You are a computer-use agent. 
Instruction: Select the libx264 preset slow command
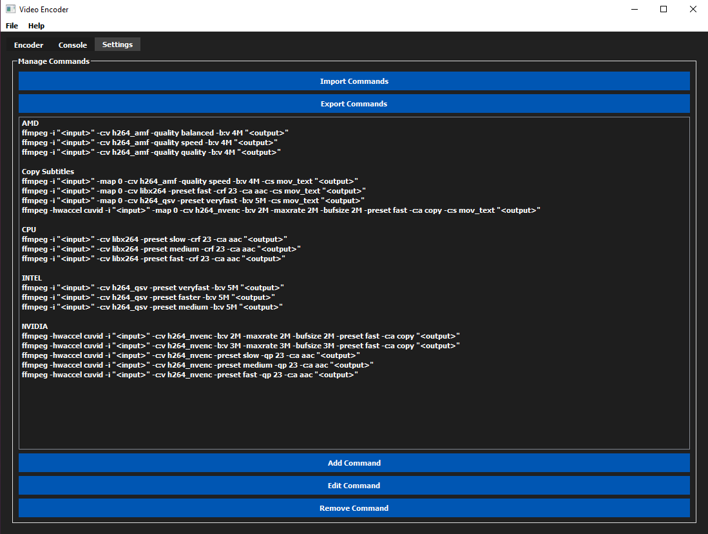154,239
